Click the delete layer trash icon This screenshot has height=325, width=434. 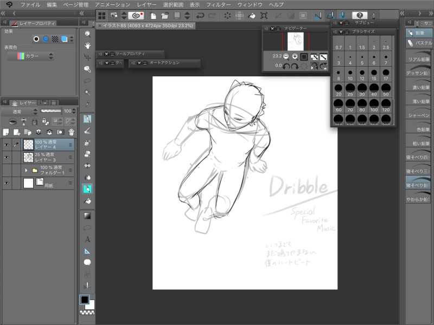71,132
